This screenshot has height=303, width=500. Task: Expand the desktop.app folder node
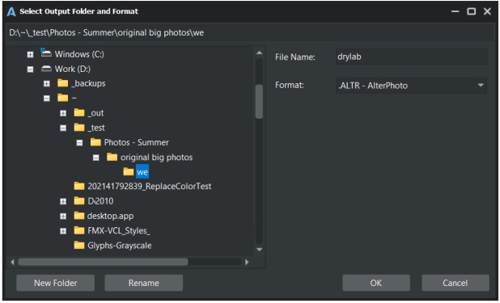(63, 216)
